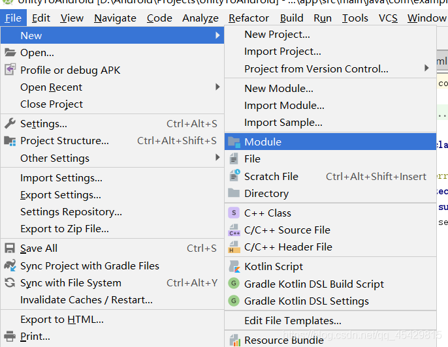Choose Invalidate Caches / Restart
The height and width of the screenshot is (347, 448).
pyautogui.click(x=86, y=300)
